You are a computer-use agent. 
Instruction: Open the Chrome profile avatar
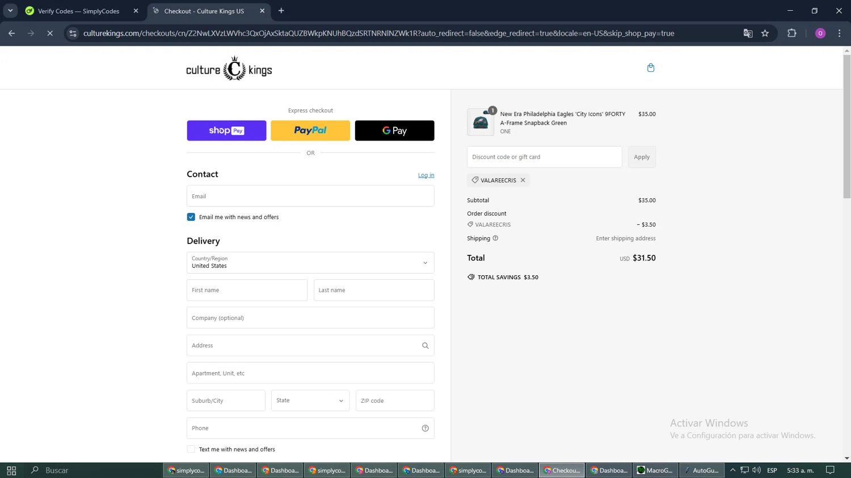point(820,33)
